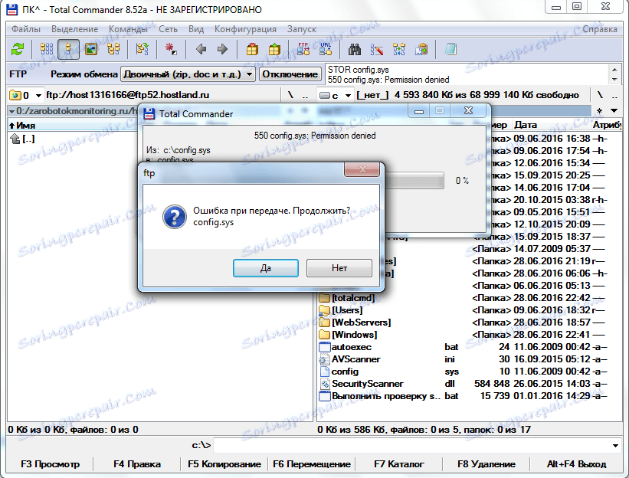Click the 'Alt+F4 Выход' button
Image resolution: width=629 pixels, height=478 pixels.
576,464
